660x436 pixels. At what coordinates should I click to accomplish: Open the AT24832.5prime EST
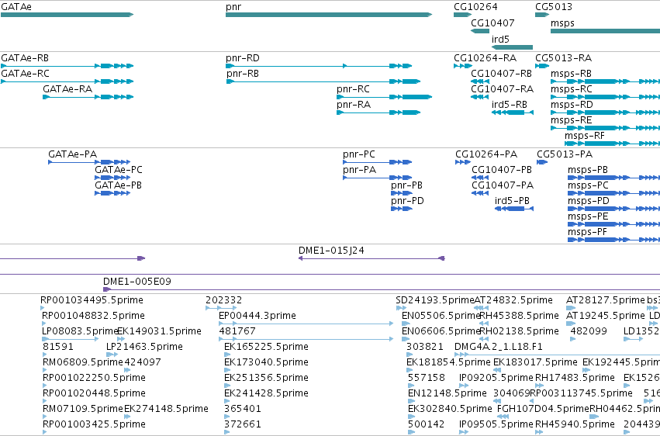479,309
